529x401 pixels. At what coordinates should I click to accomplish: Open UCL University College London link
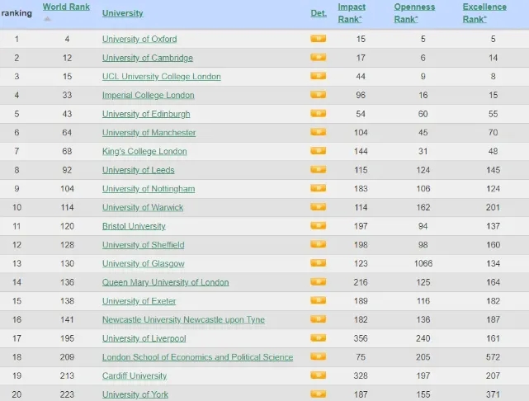[161, 77]
